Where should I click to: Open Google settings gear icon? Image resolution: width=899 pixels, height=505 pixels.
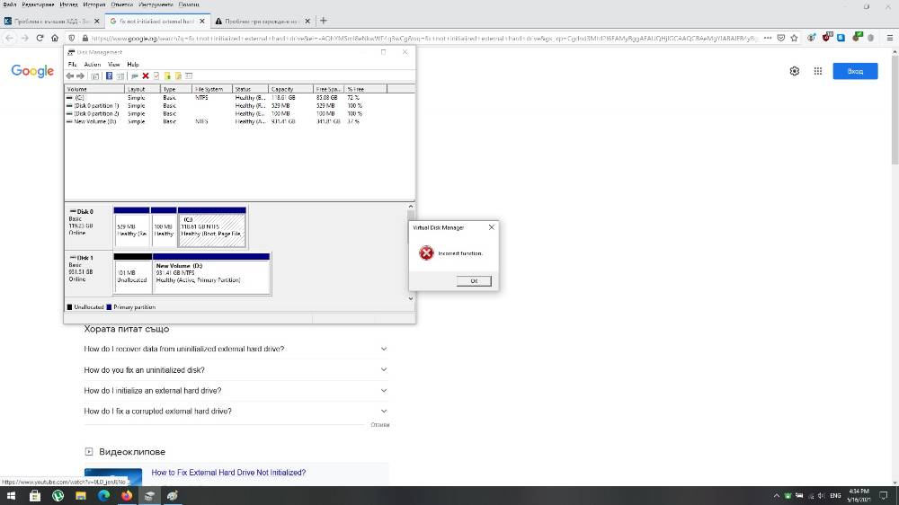[794, 71]
